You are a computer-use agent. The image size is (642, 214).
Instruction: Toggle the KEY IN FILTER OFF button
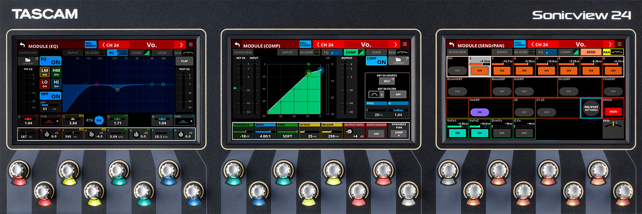[x=398, y=94]
